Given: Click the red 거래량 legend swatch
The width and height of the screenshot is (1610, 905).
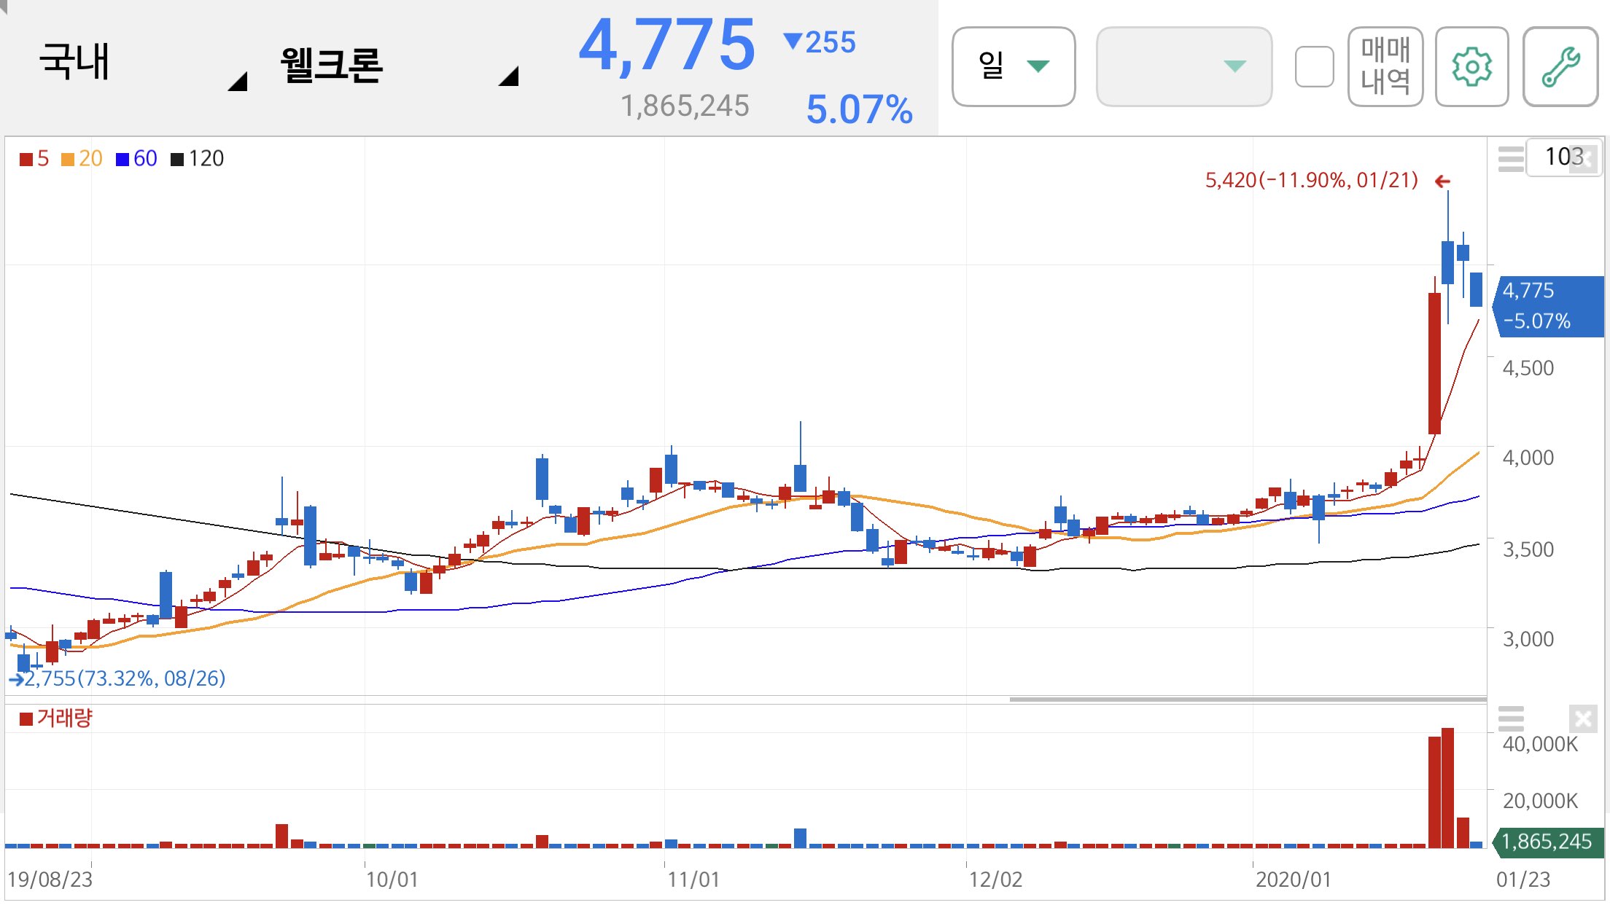Looking at the screenshot, I should click(26, 719).
